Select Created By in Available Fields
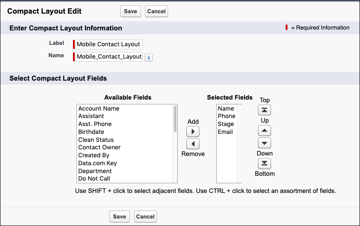The height and width of the screenshot is (226, 360). pos(125,155)
